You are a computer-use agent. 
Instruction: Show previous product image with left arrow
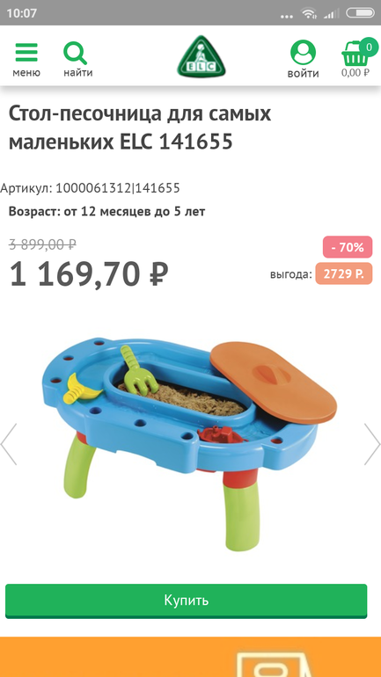(x=9, y=444)
